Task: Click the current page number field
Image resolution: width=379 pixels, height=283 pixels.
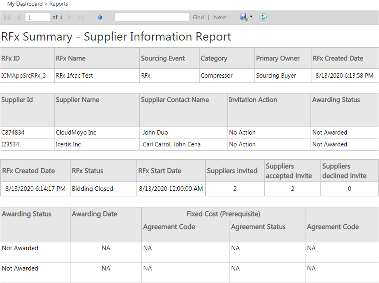Action: [37, 17]
